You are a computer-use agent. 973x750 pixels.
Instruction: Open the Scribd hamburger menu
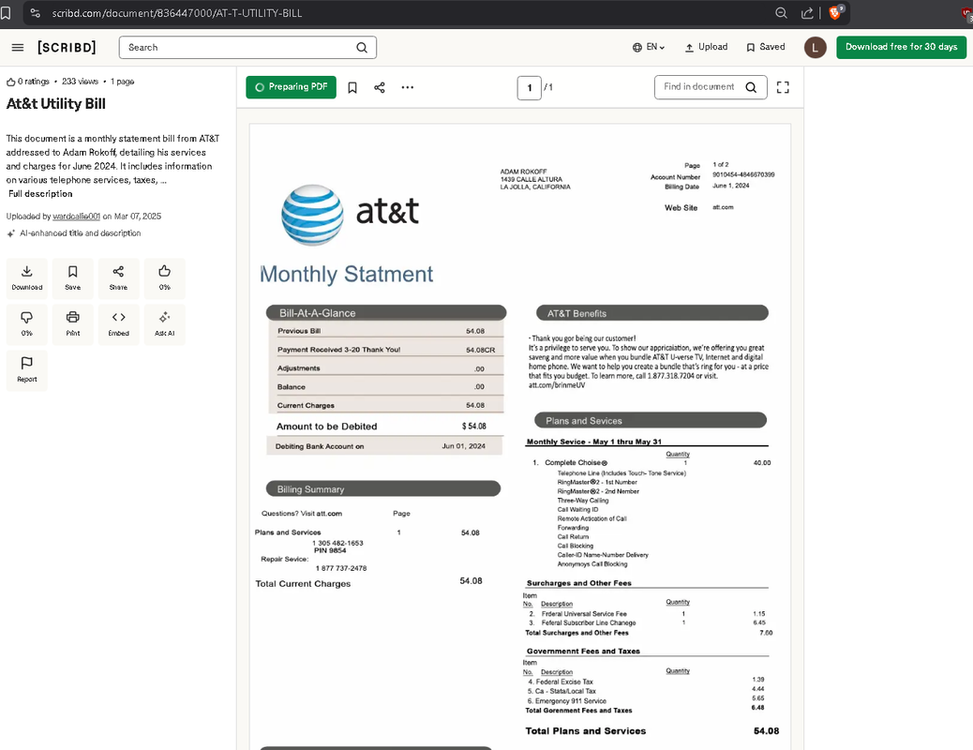(18, 47)
